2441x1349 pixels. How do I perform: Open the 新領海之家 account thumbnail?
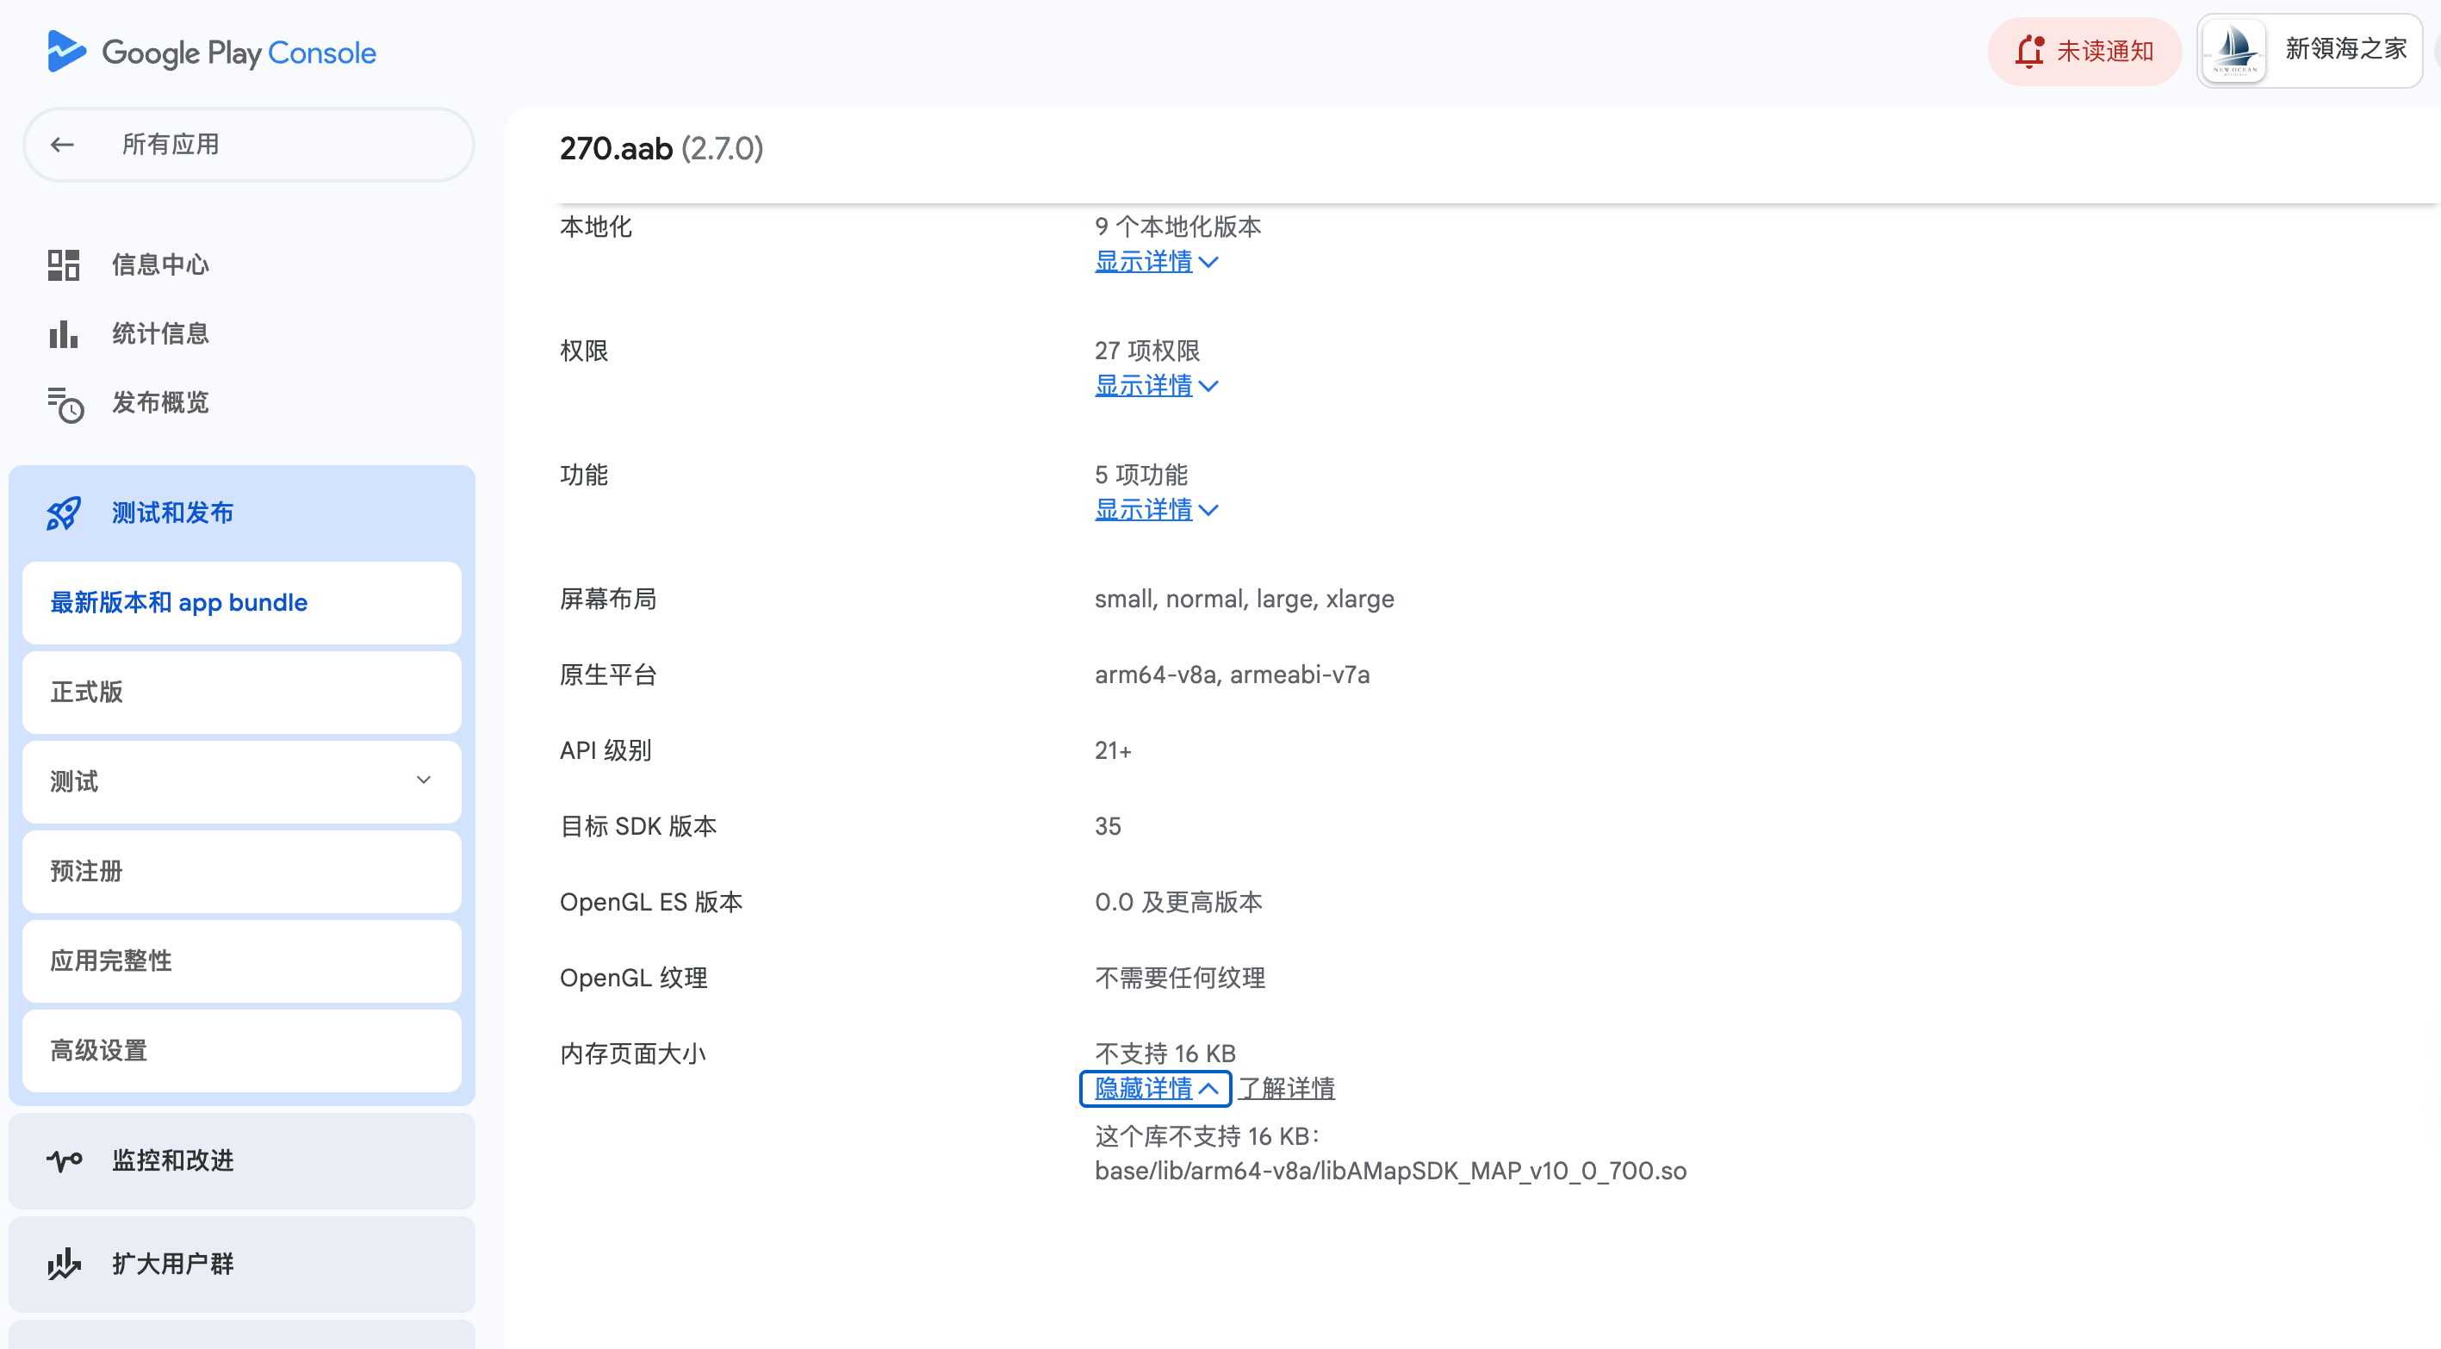[2234, 51]
